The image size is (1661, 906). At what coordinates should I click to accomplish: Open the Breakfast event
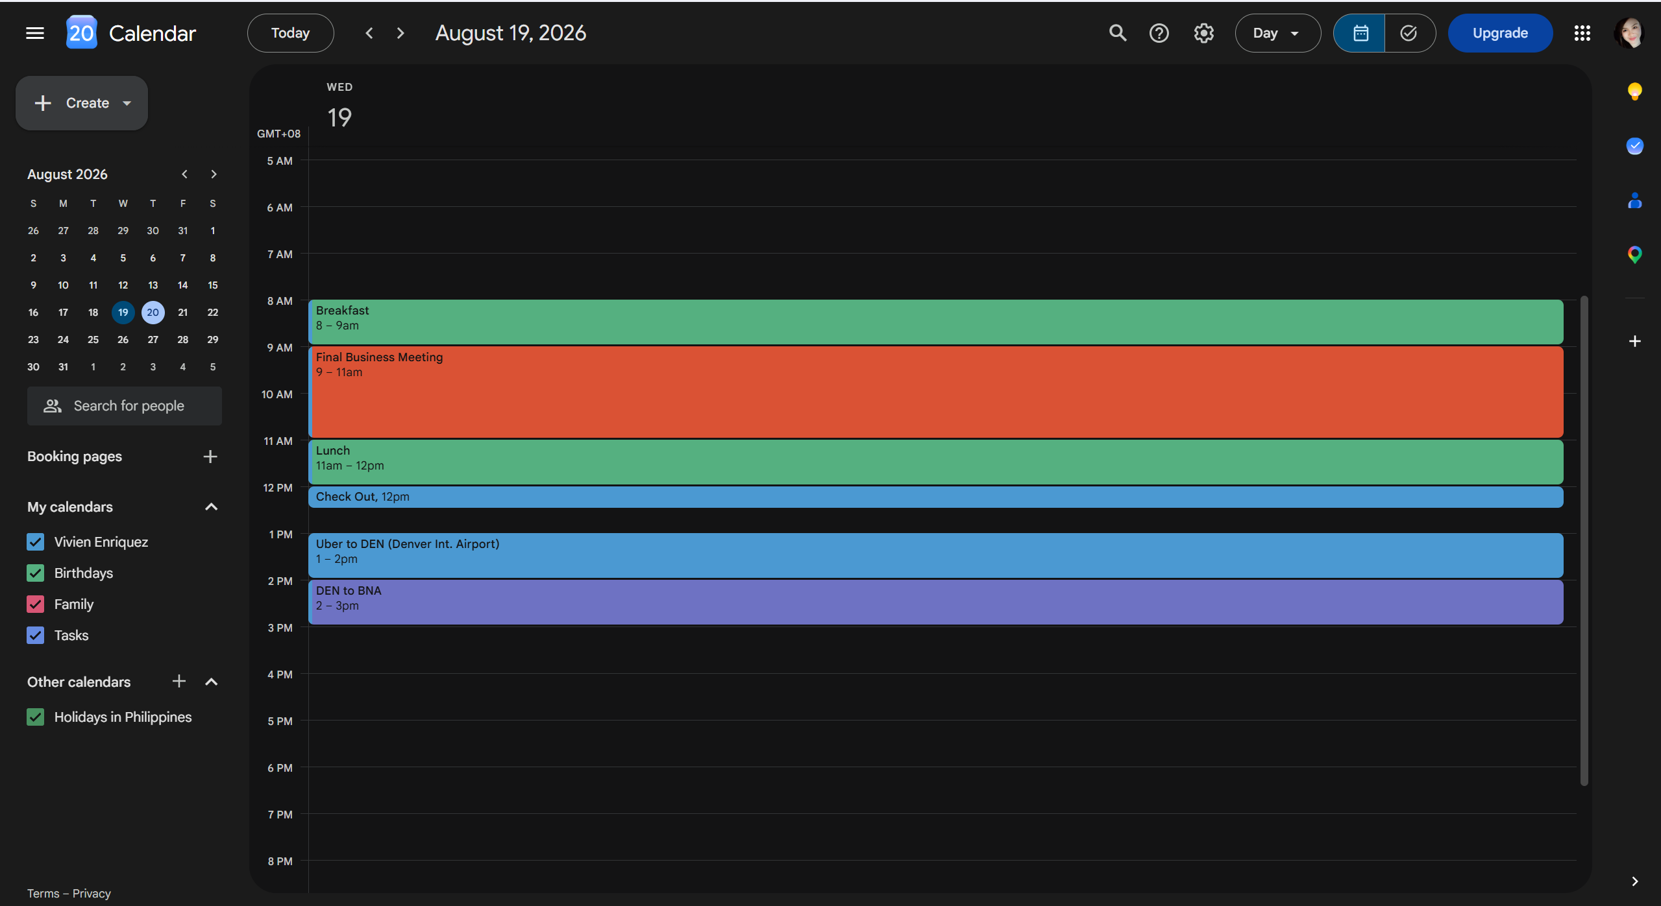coord(936,322)
